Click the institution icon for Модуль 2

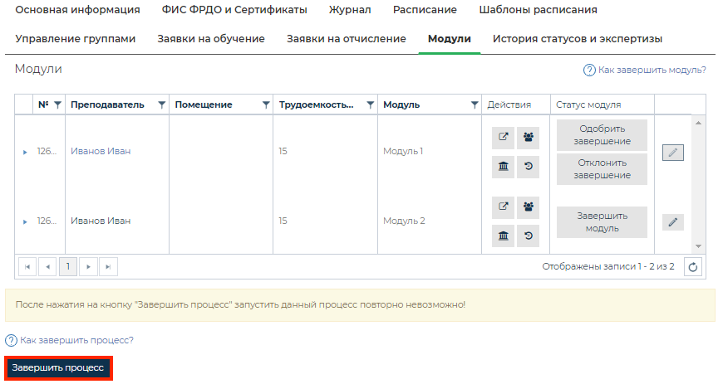503,236
